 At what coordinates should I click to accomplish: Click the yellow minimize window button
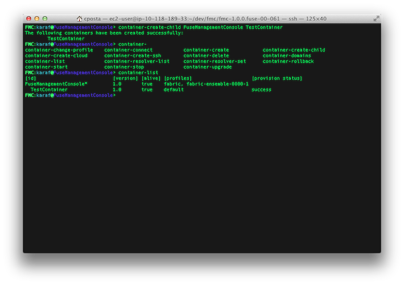click(x=37, y=18)
